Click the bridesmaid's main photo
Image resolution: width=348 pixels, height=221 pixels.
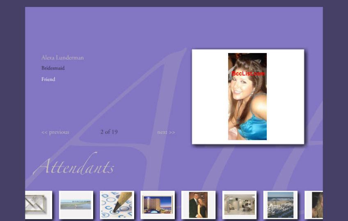pos(247,107)
